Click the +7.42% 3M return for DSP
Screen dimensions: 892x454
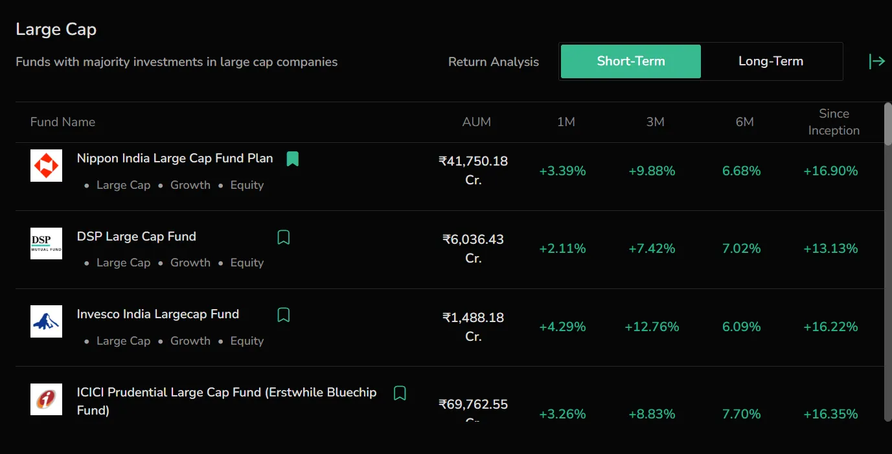(652, 248)
